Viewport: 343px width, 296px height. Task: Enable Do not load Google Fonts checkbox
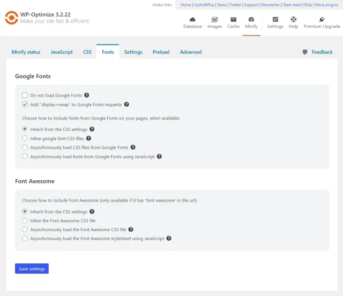[25, 95]
